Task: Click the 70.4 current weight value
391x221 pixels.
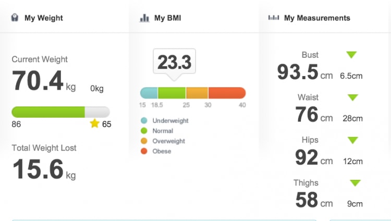Action: (x=38, y=80)
